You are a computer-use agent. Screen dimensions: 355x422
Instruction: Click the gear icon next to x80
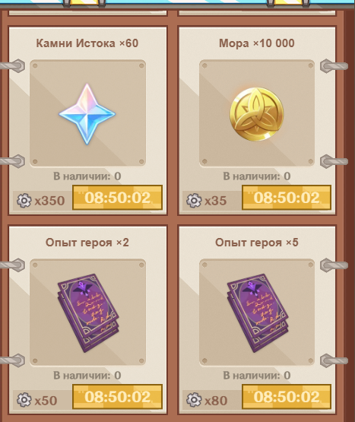pyautogui.click(x=194, y=400)
